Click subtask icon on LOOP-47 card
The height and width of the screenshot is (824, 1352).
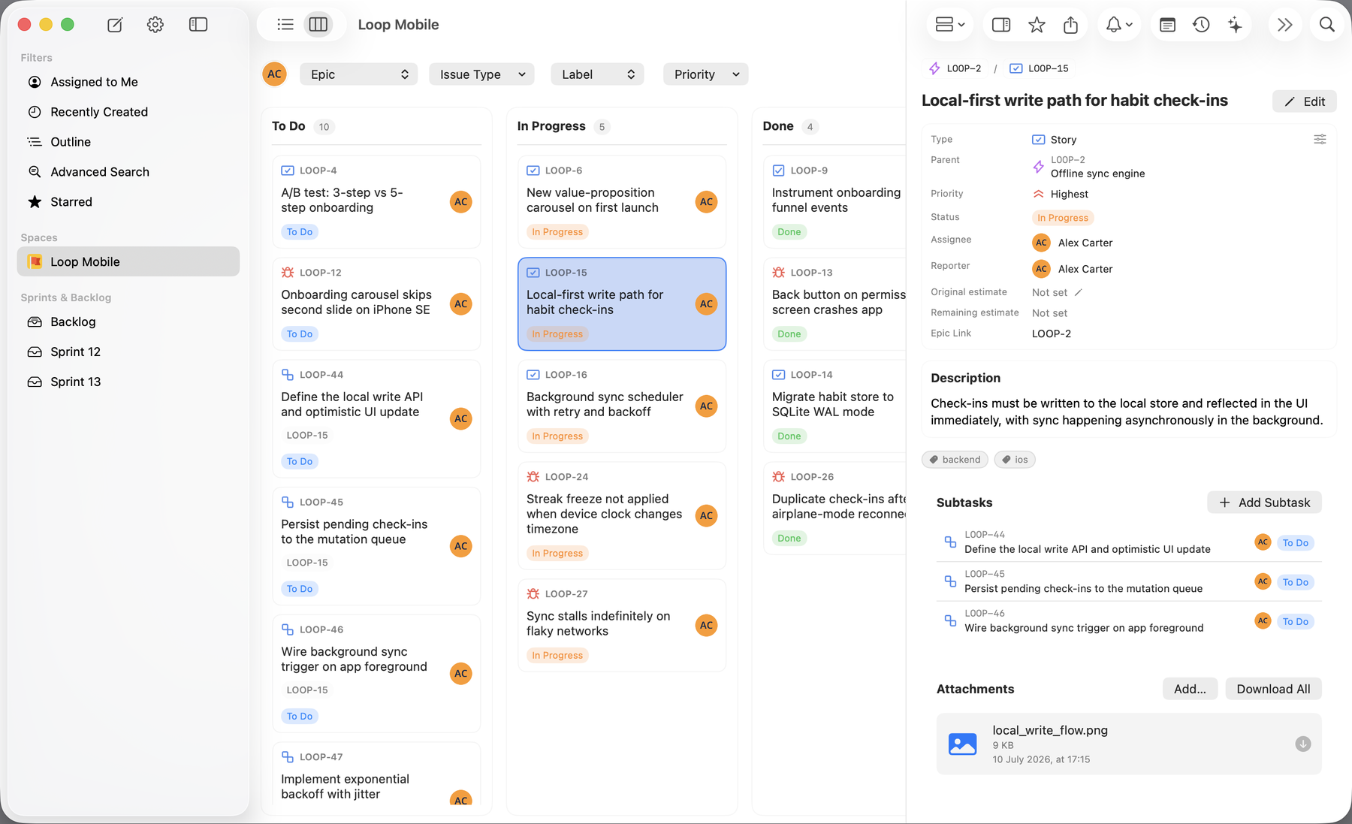(x=288, y=757)
